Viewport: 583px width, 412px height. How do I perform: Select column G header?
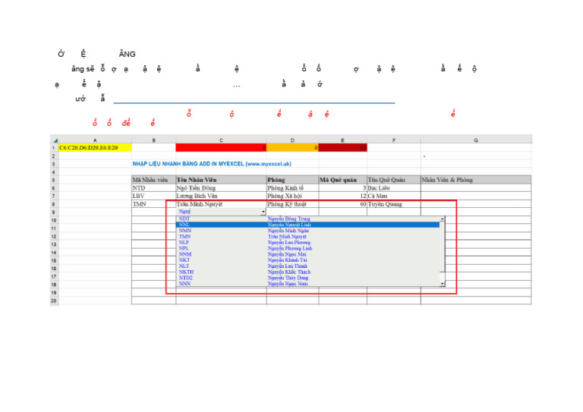point(476,140)
